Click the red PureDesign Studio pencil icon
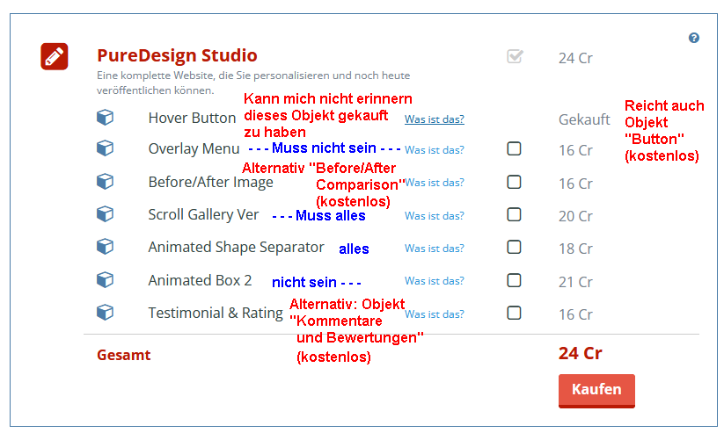Image resolution: width=724 pixels, height=440 pixels. tap(55, 56)
